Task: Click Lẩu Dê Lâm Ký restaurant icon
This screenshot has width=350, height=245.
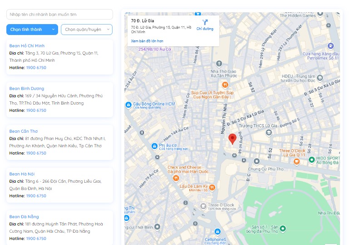Action: [212, 187]
